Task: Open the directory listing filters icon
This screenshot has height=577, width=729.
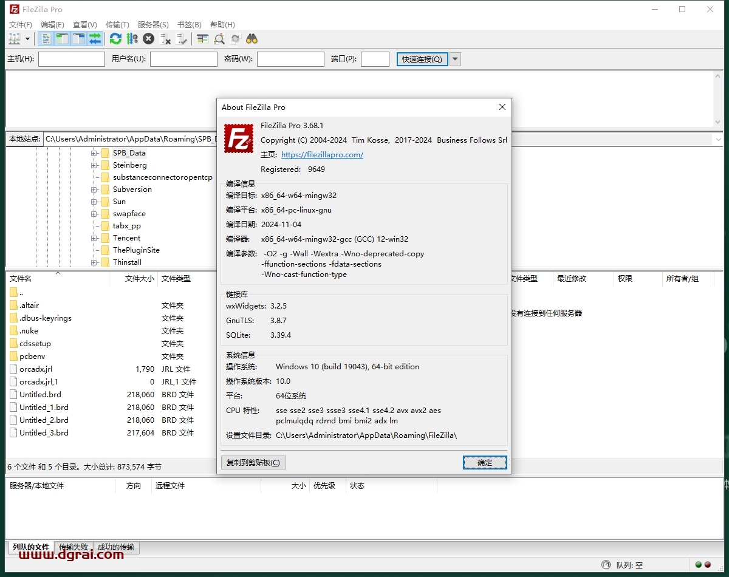Action: (x=202, y=39)
